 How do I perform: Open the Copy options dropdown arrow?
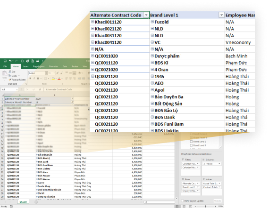coord(19,76)
